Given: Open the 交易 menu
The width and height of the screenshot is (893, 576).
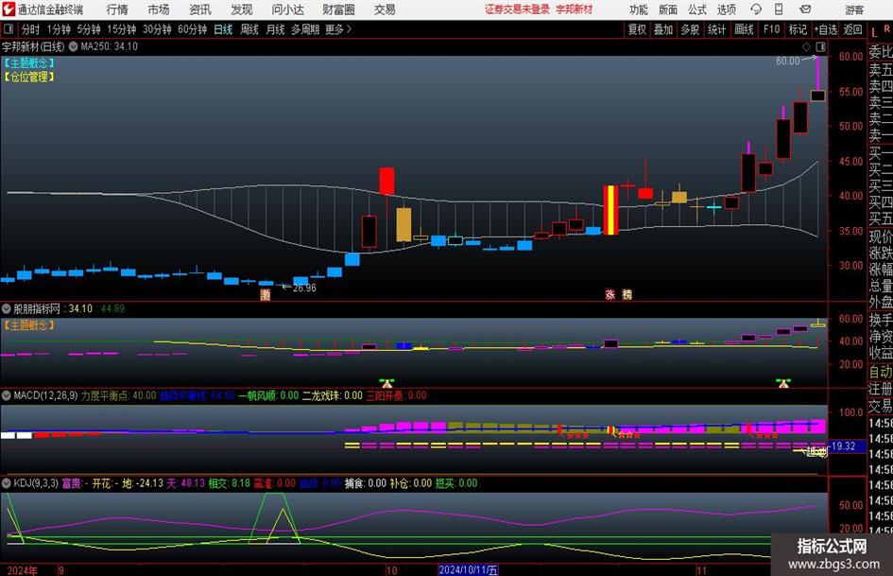Looking at the screenshot, I should (x=385, y=9).
